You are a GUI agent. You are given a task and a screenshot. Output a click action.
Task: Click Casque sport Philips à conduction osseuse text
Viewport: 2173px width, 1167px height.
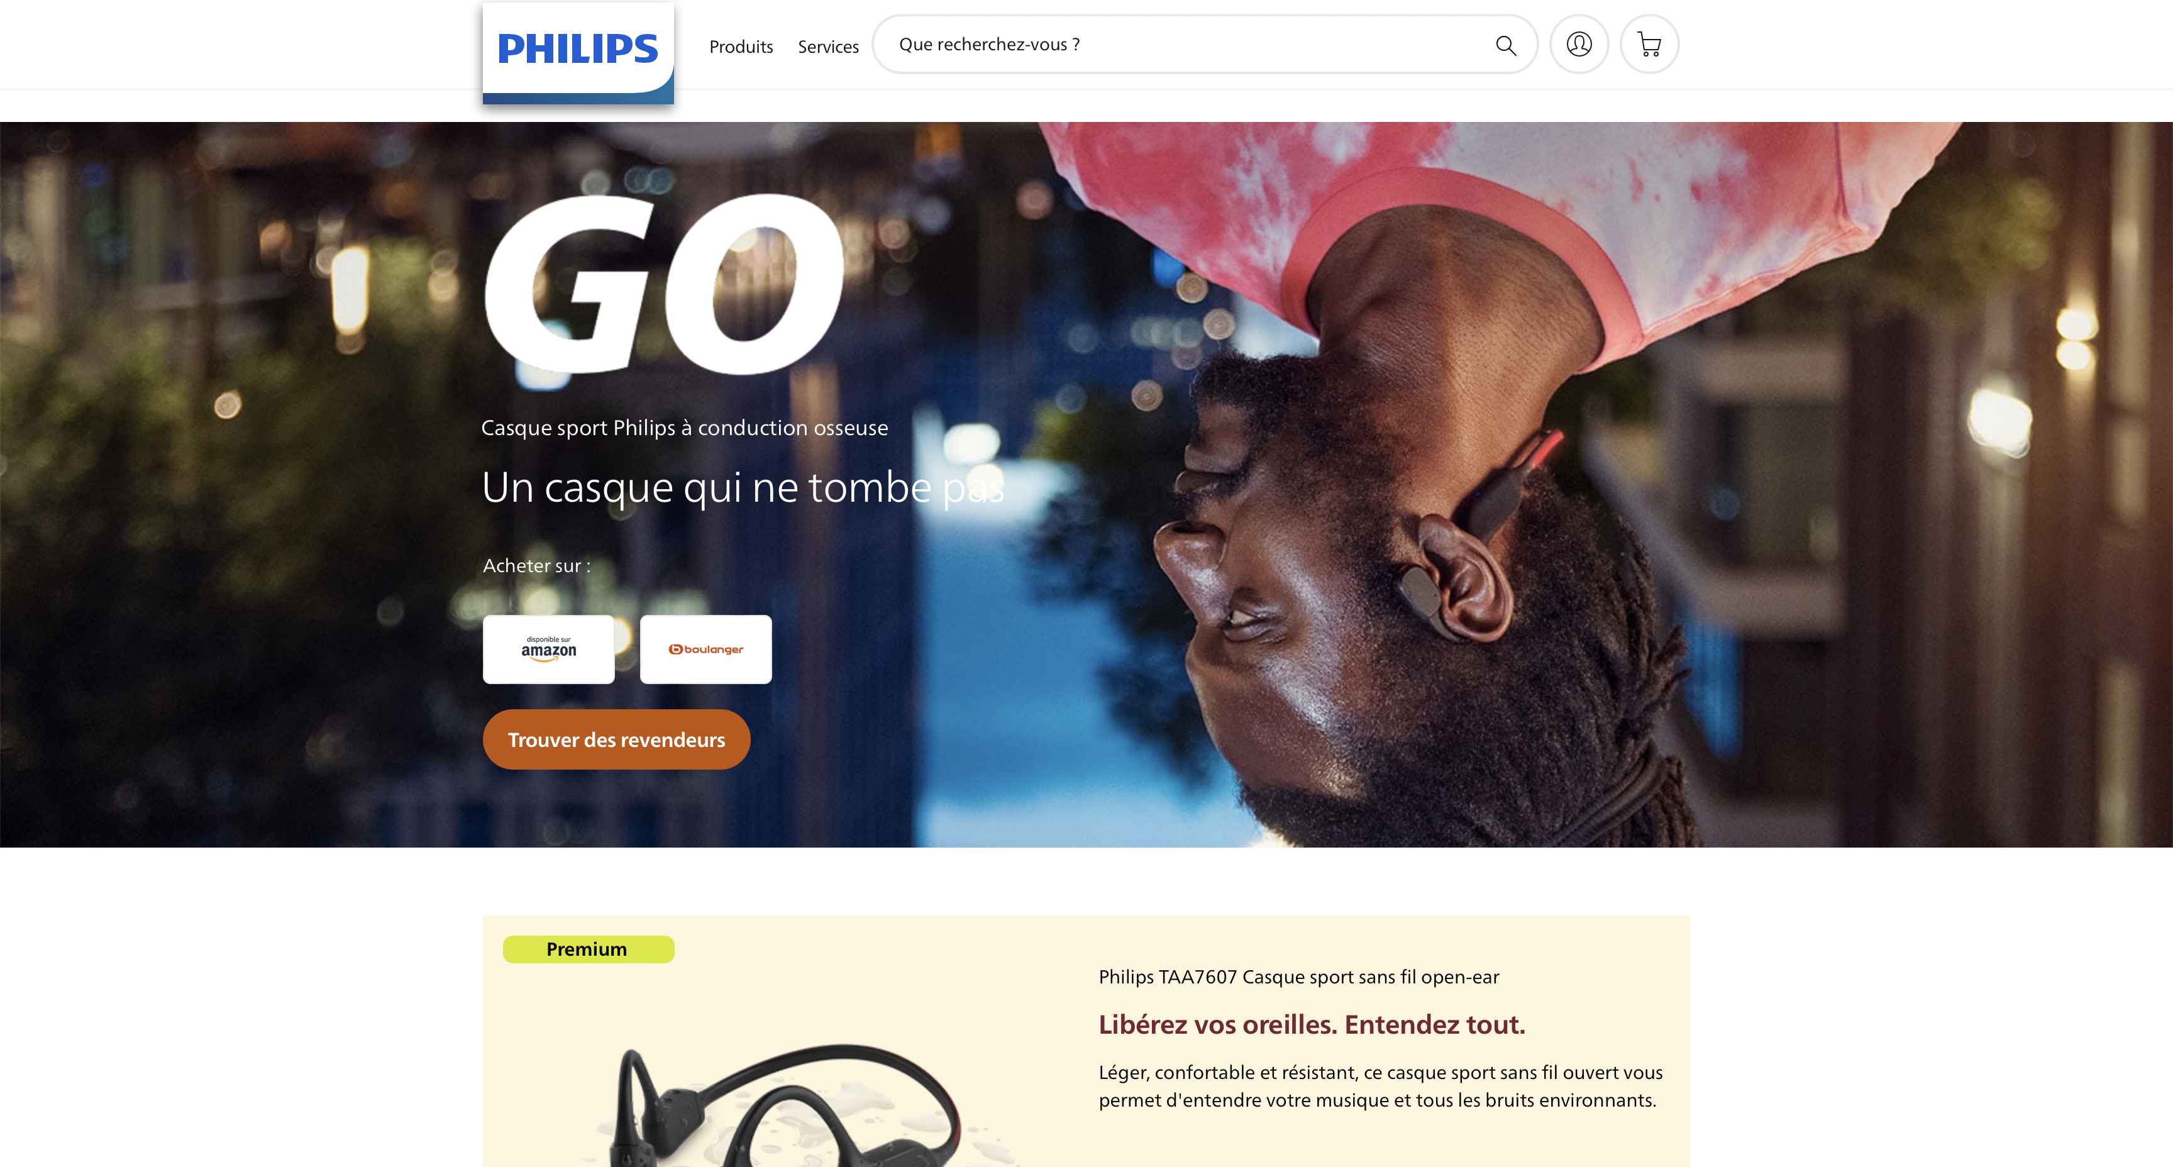684,428
